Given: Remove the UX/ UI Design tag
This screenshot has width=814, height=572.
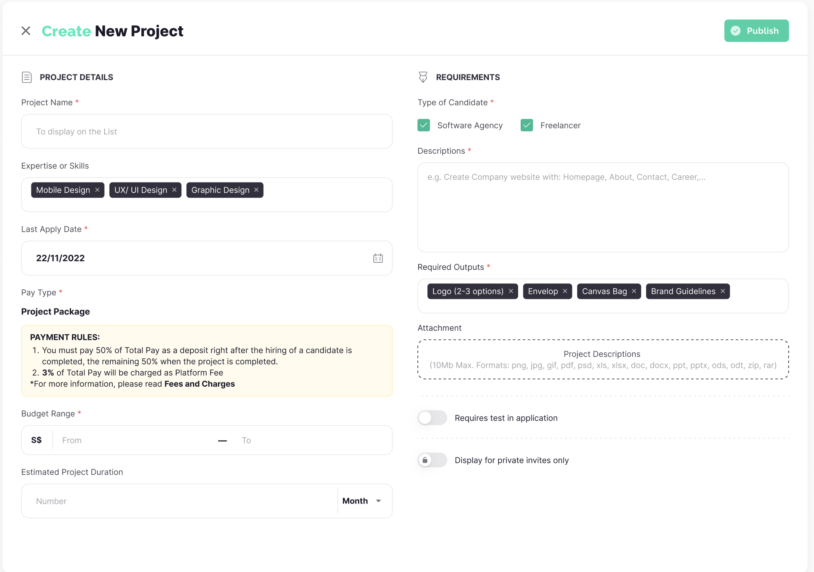Looking at the screenshot, I should click(174, 190).
